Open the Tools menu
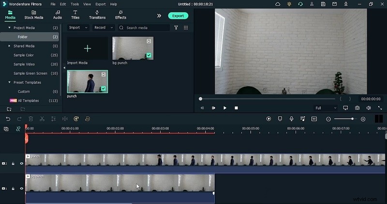The image size is (387, 204). [75, 4]
